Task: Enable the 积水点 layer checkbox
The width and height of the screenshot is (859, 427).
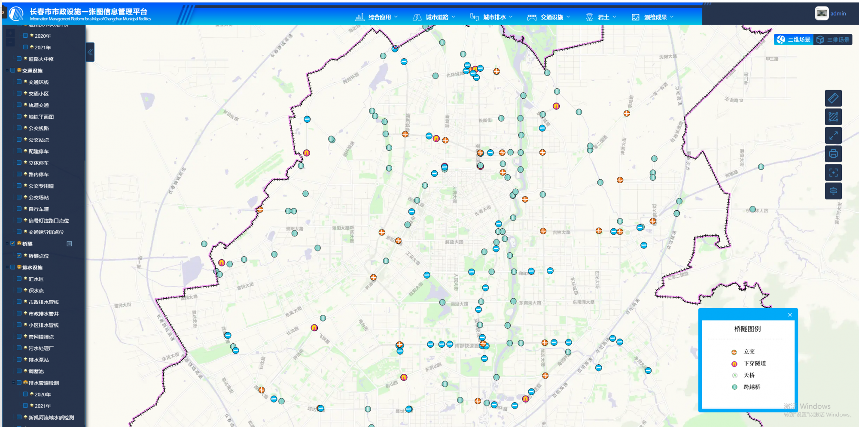Action: click(x=19, y=291)
